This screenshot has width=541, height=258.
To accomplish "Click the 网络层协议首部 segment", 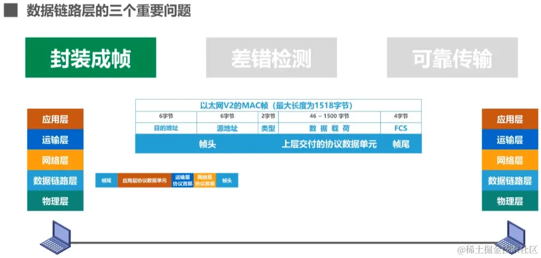I will pos(205,180).
